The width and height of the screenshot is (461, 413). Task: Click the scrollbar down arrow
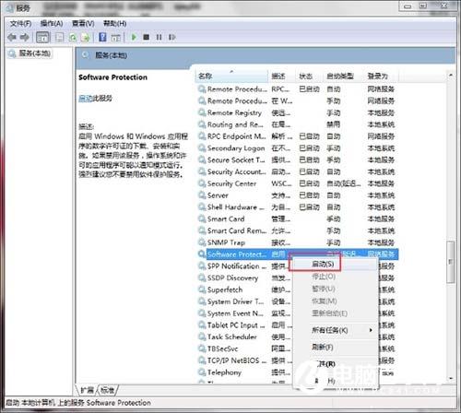451,379
